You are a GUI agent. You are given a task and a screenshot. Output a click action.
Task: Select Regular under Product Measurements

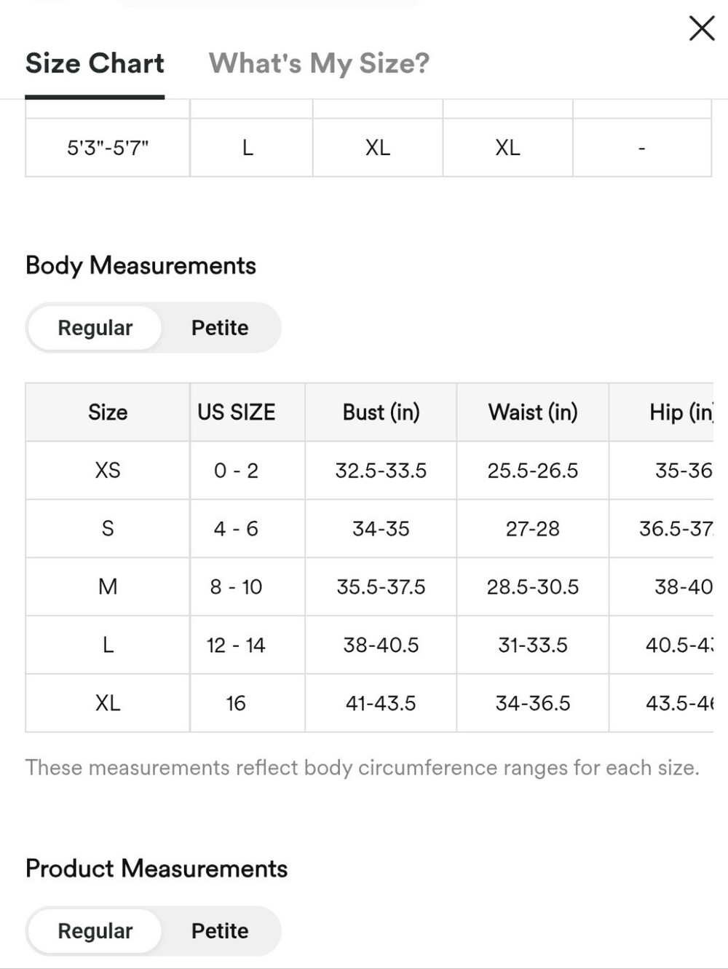[95, 931]
